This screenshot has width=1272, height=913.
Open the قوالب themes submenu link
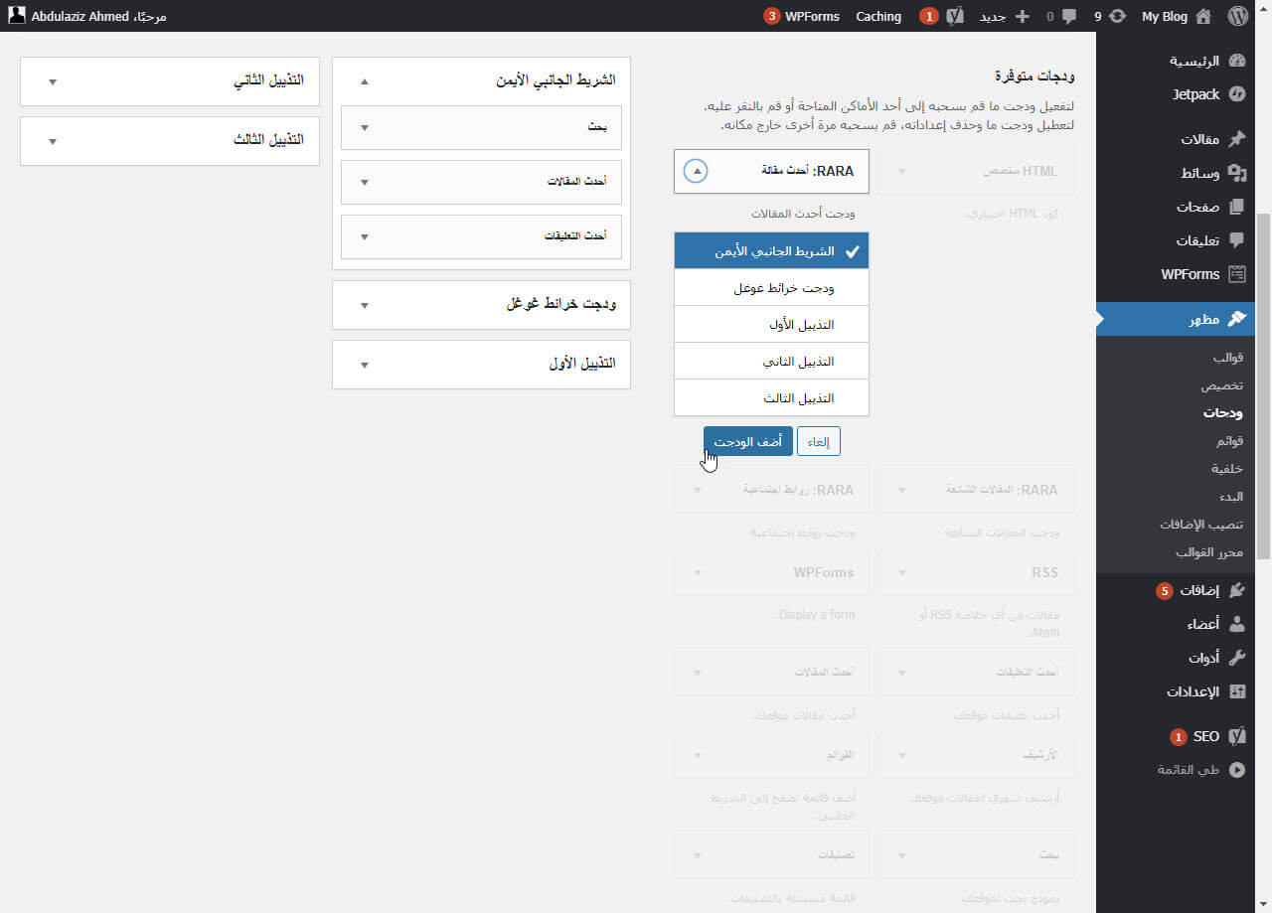click(x=1227, y=358)
